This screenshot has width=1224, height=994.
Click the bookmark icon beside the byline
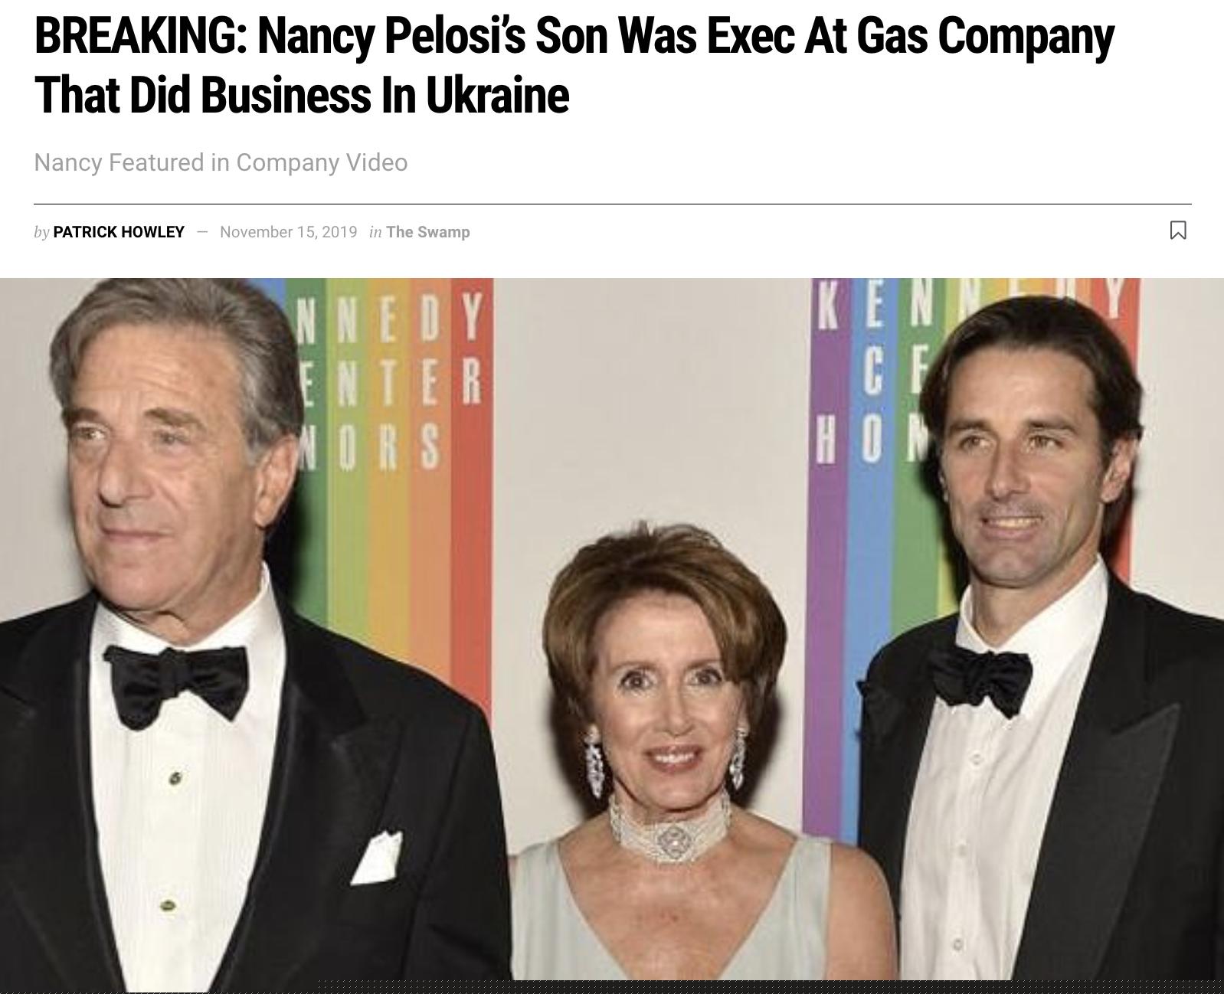(x=1178, y=231)
